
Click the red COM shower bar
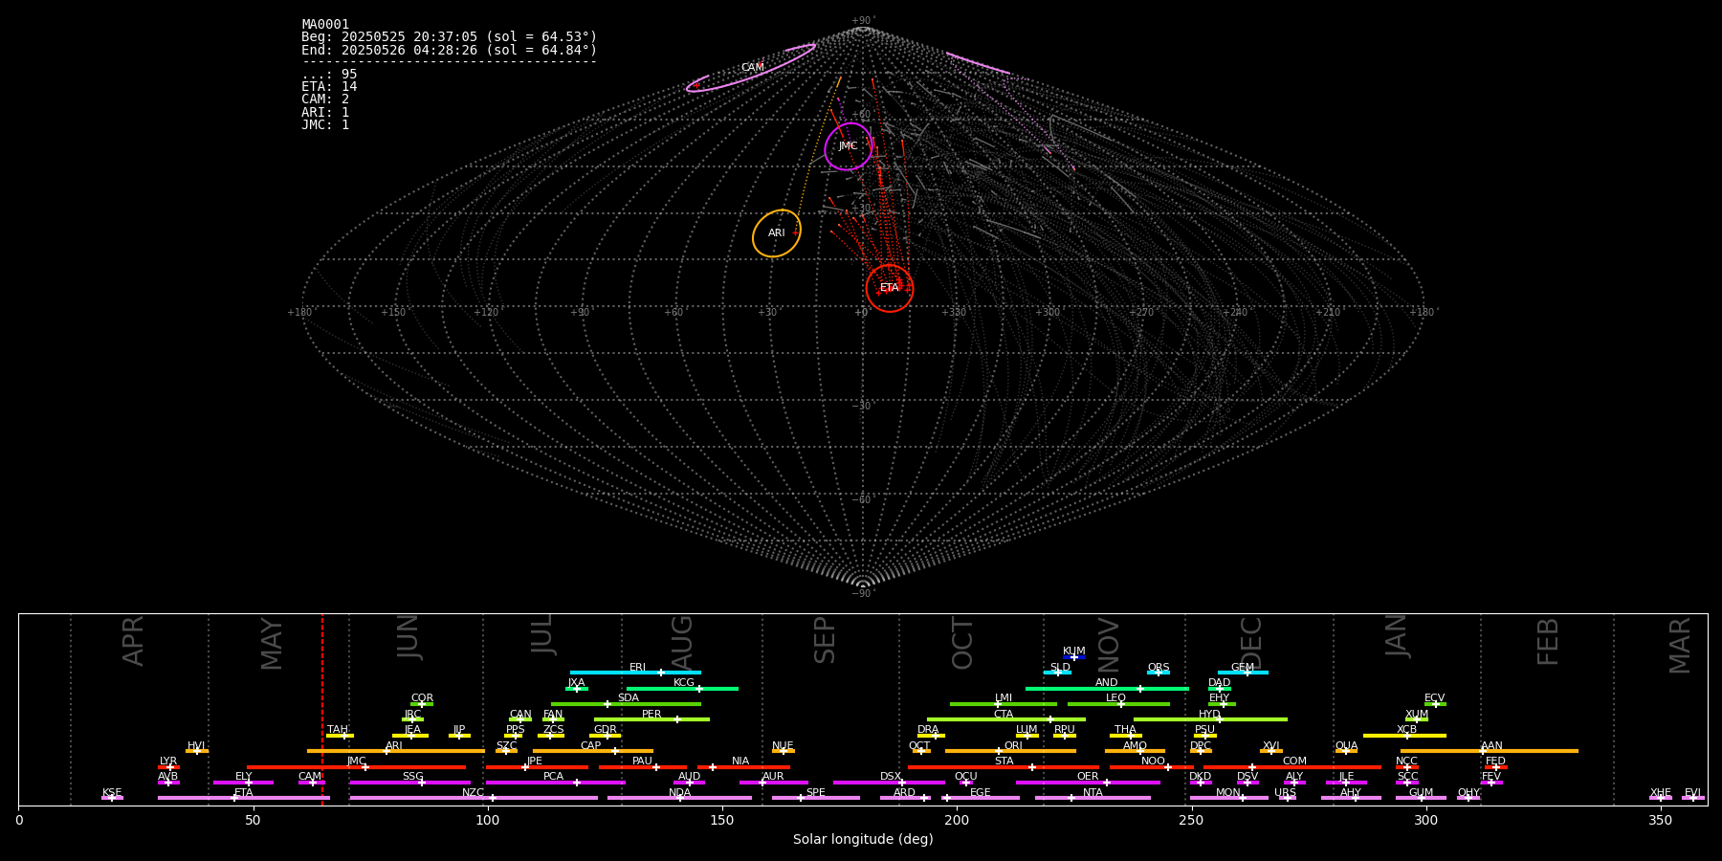pyautogui.click(x=1293, y=766)
